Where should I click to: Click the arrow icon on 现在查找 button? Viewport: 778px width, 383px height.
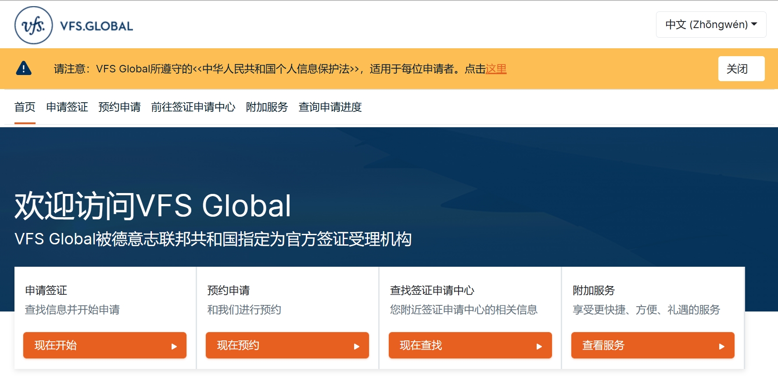539,346
